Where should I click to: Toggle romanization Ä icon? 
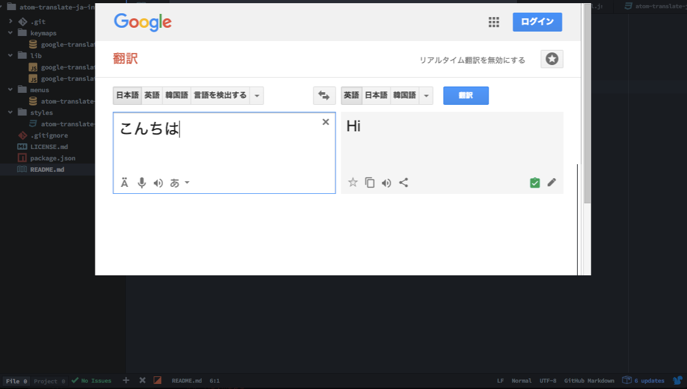(x=125, y=183)
